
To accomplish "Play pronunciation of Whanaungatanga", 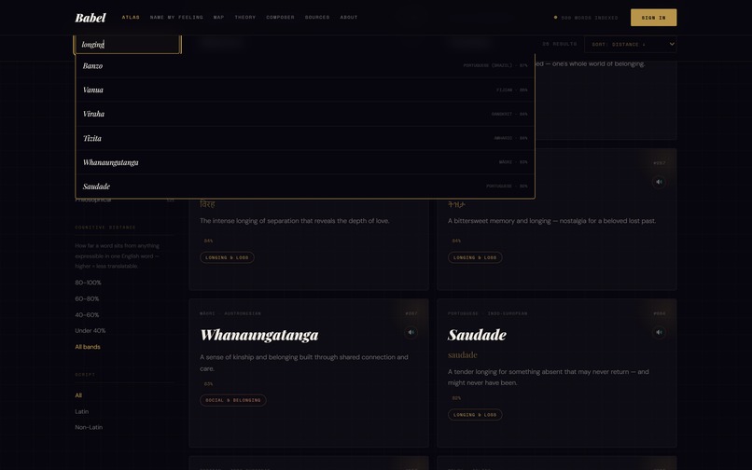I will click(411, 332).
